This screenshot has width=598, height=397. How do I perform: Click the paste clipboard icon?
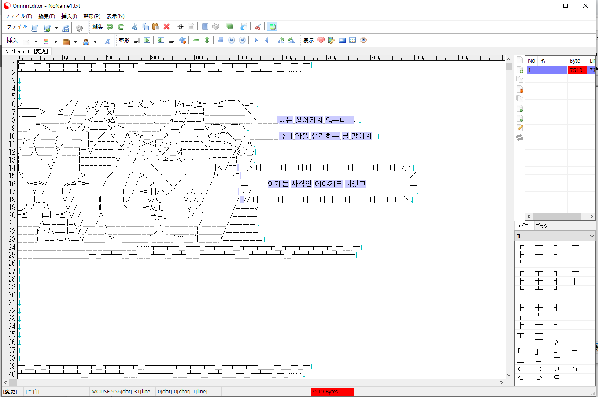[155, 27]
